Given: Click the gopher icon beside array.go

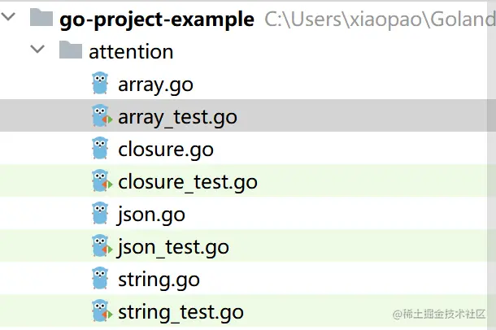Looking at the screenshot, I should pyautogui.click(x=100, y=84).
